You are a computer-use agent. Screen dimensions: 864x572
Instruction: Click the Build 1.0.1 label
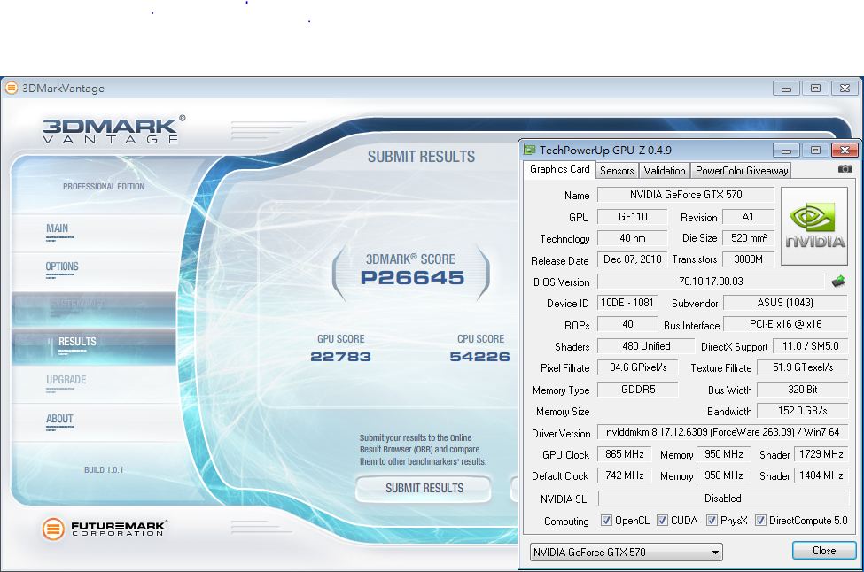[x=104, y=469]
